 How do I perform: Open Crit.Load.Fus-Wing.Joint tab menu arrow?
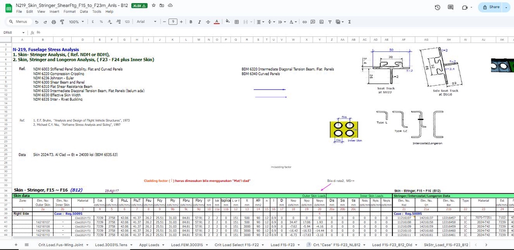[86, 245]
